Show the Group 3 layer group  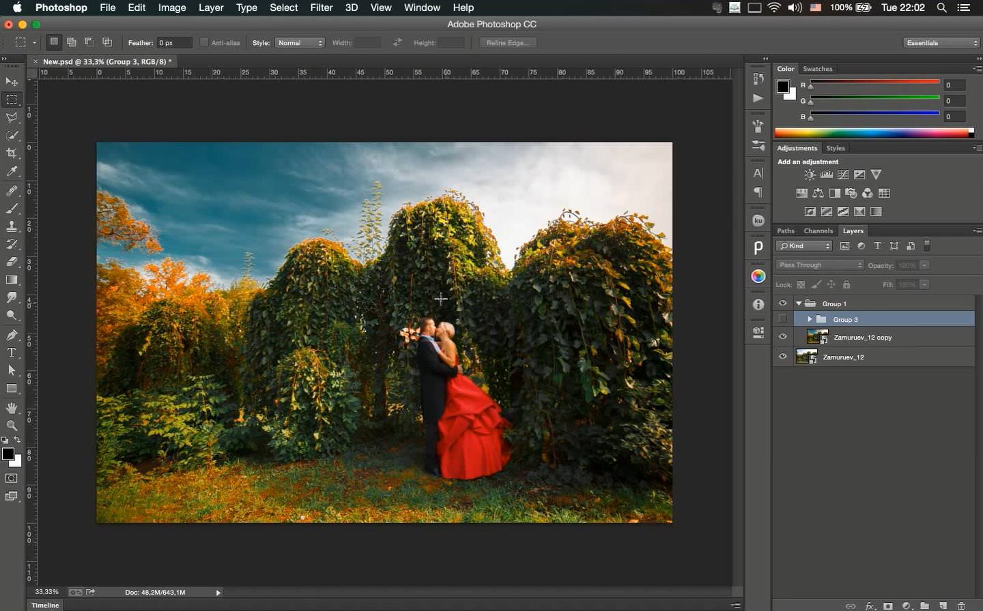[782, 319]
